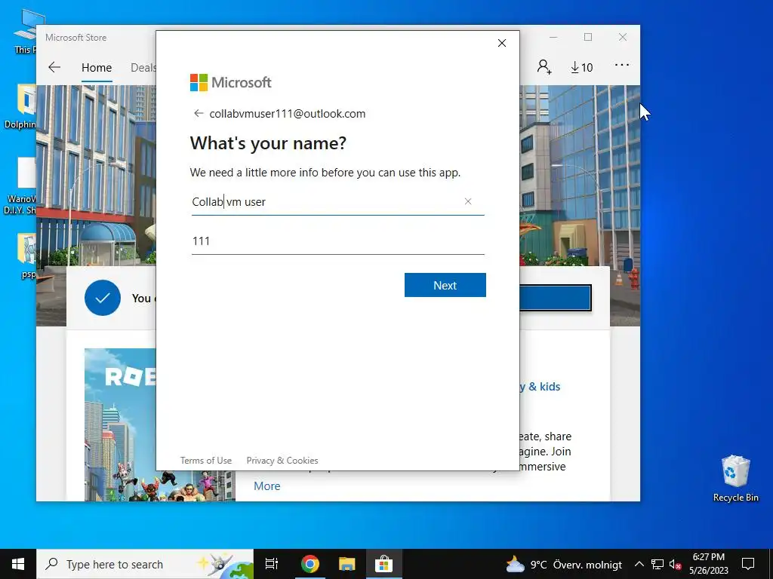Viewport: 773px width, 579px height.
Task: Open the Terms of Use link
Action: coord(205,461)
